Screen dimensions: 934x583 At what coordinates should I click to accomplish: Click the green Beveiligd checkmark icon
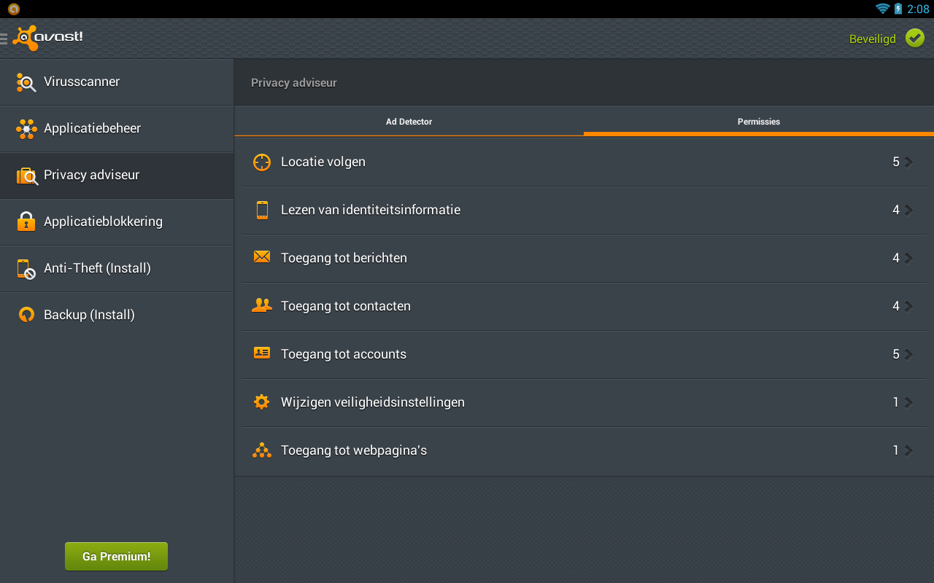coord(915,38)
